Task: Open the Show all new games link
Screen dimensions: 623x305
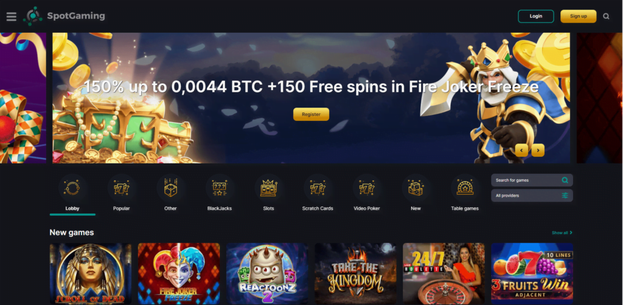Action: (x=562, y=233)
